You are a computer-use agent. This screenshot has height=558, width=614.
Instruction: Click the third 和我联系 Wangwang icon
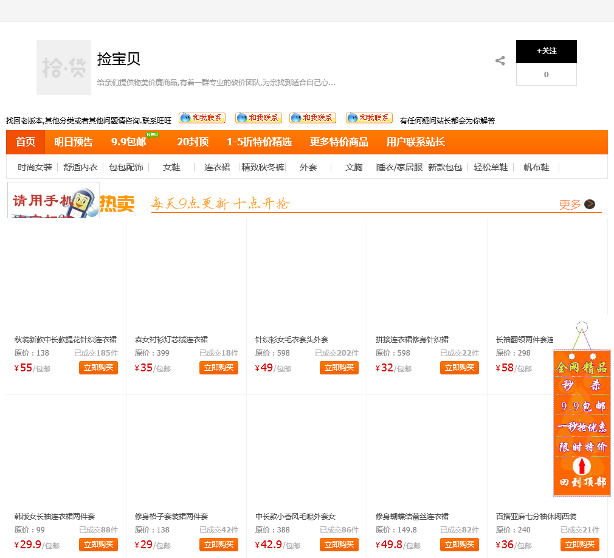[x=312, y=117]
